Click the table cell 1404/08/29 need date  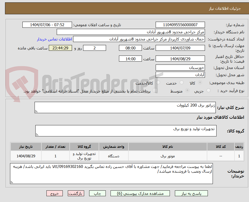tap(26, 156)
